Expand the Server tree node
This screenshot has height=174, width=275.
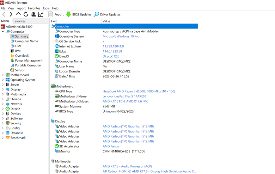3,85
